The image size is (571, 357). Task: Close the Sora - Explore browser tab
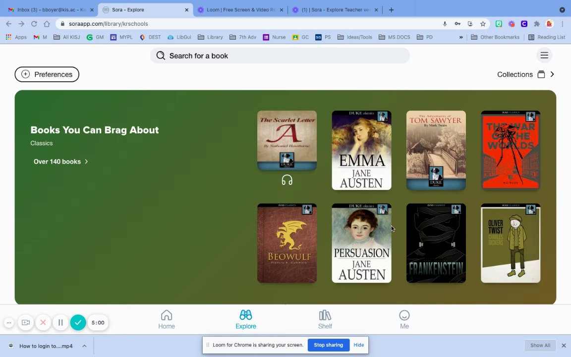point(187,10)
